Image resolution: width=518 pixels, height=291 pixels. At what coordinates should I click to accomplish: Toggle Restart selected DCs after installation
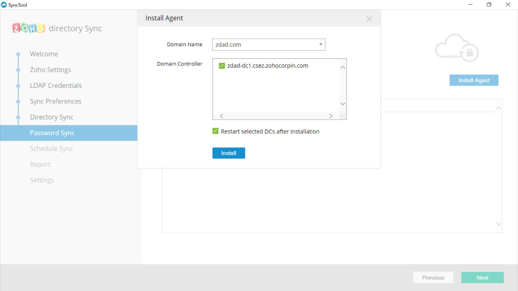(x=215, y=131)
